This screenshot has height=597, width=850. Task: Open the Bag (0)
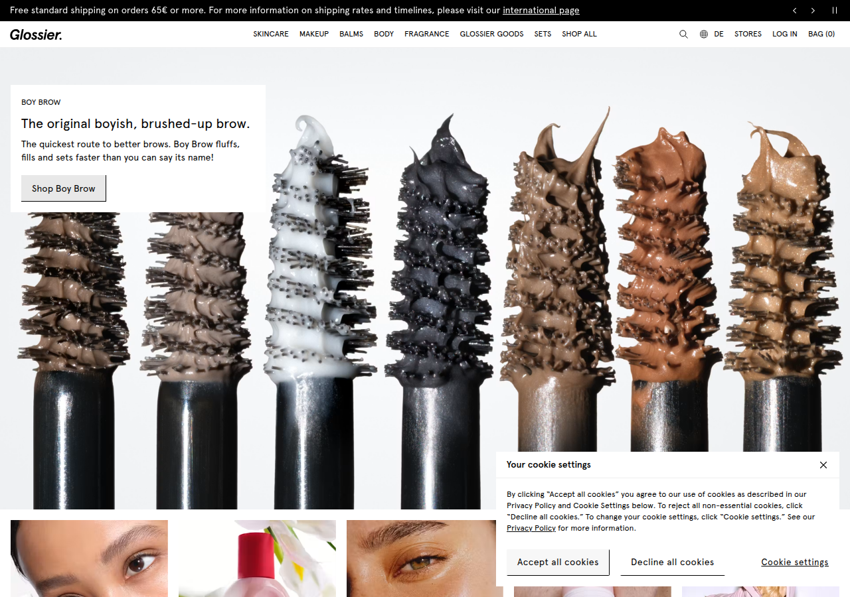pyautogui.click(x=821, y=34)
